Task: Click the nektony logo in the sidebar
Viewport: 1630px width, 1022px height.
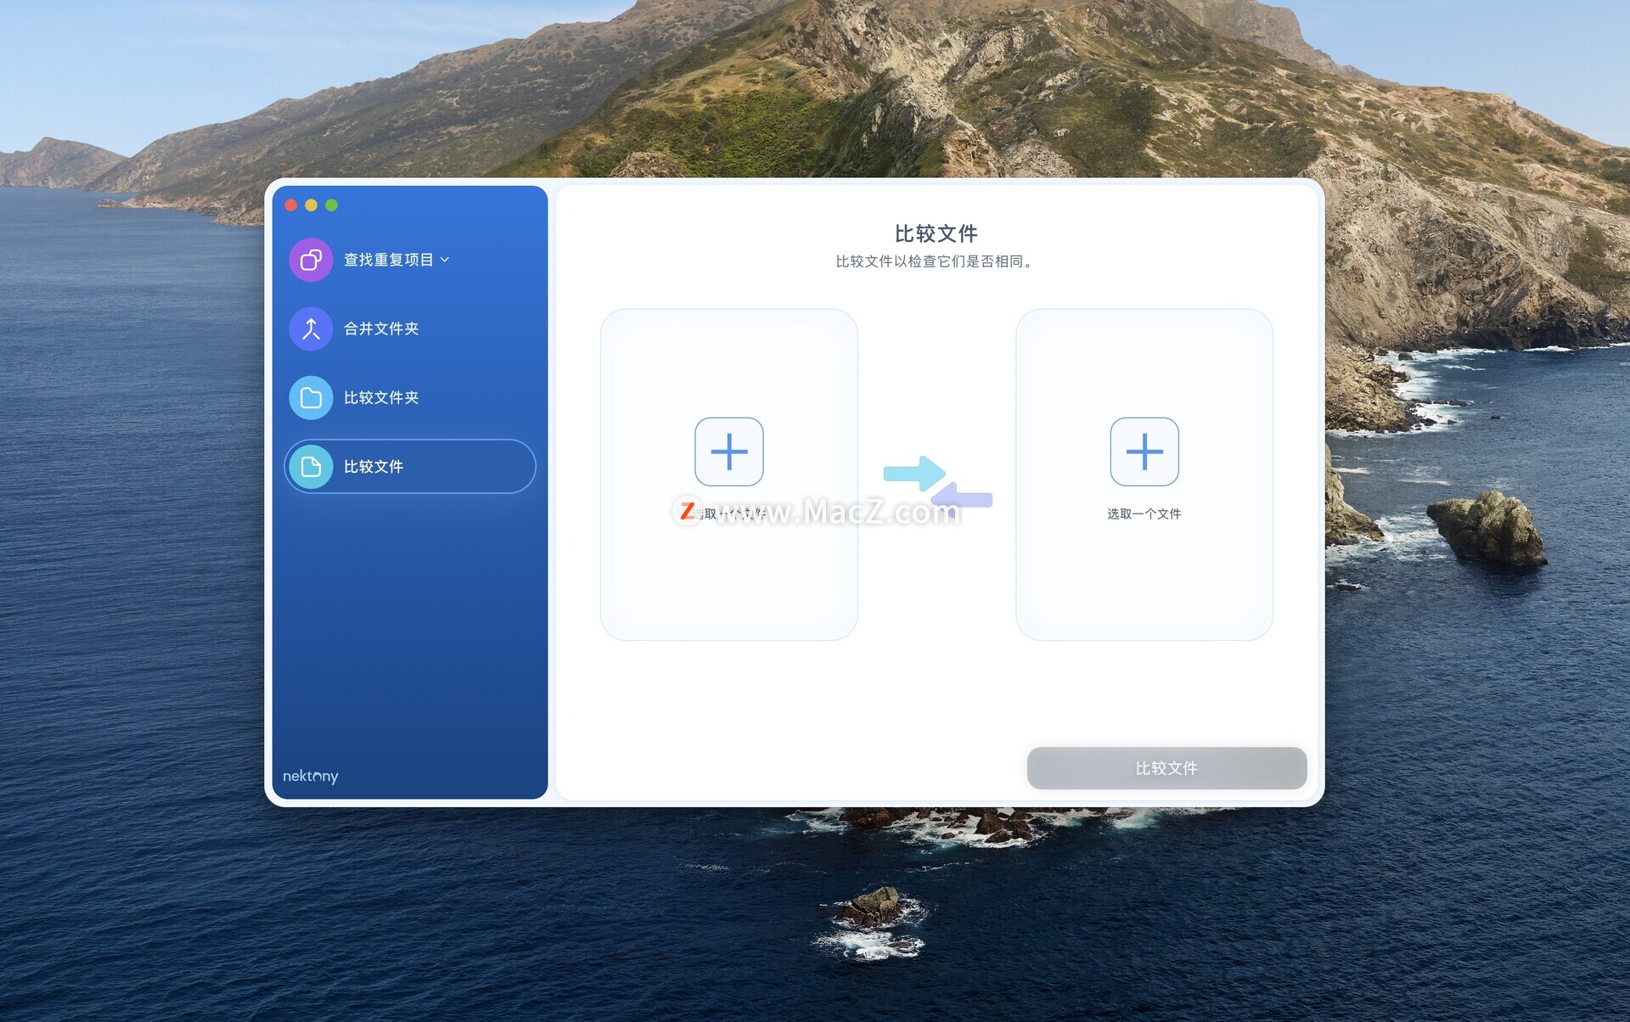Action: click(310, 776)
